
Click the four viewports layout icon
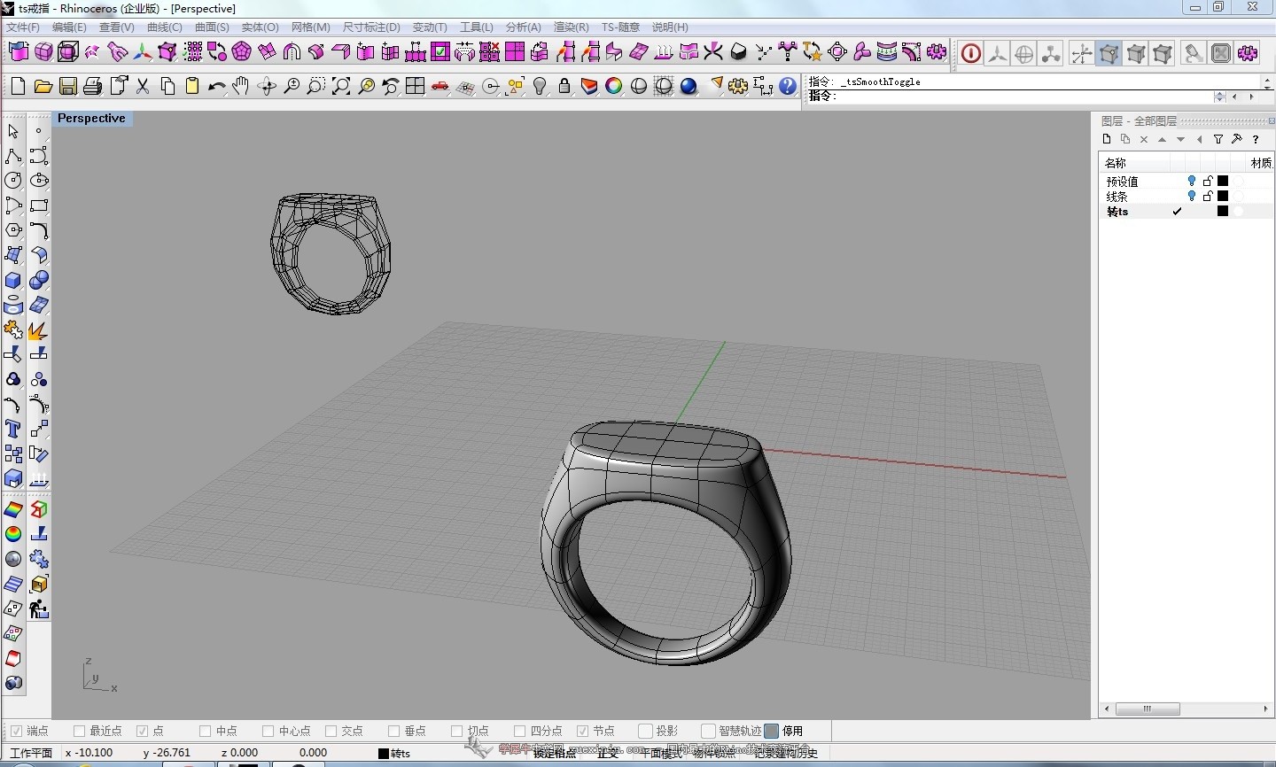[415, 86]
